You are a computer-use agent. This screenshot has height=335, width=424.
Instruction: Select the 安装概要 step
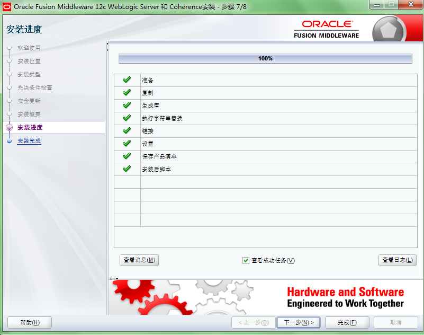point(29,114)
